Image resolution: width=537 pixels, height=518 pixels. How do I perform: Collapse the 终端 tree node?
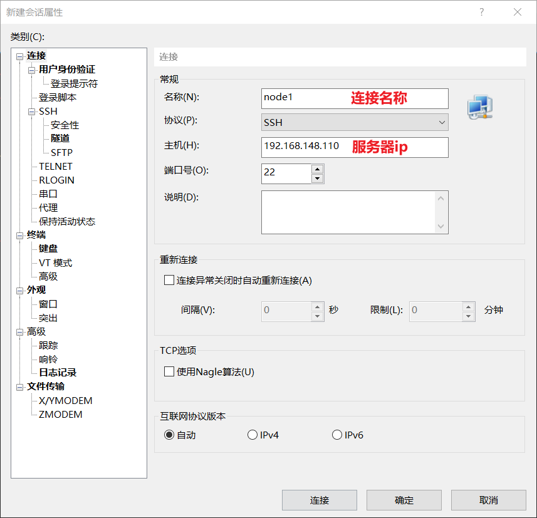pyautogui.click(x=19, y=236)
